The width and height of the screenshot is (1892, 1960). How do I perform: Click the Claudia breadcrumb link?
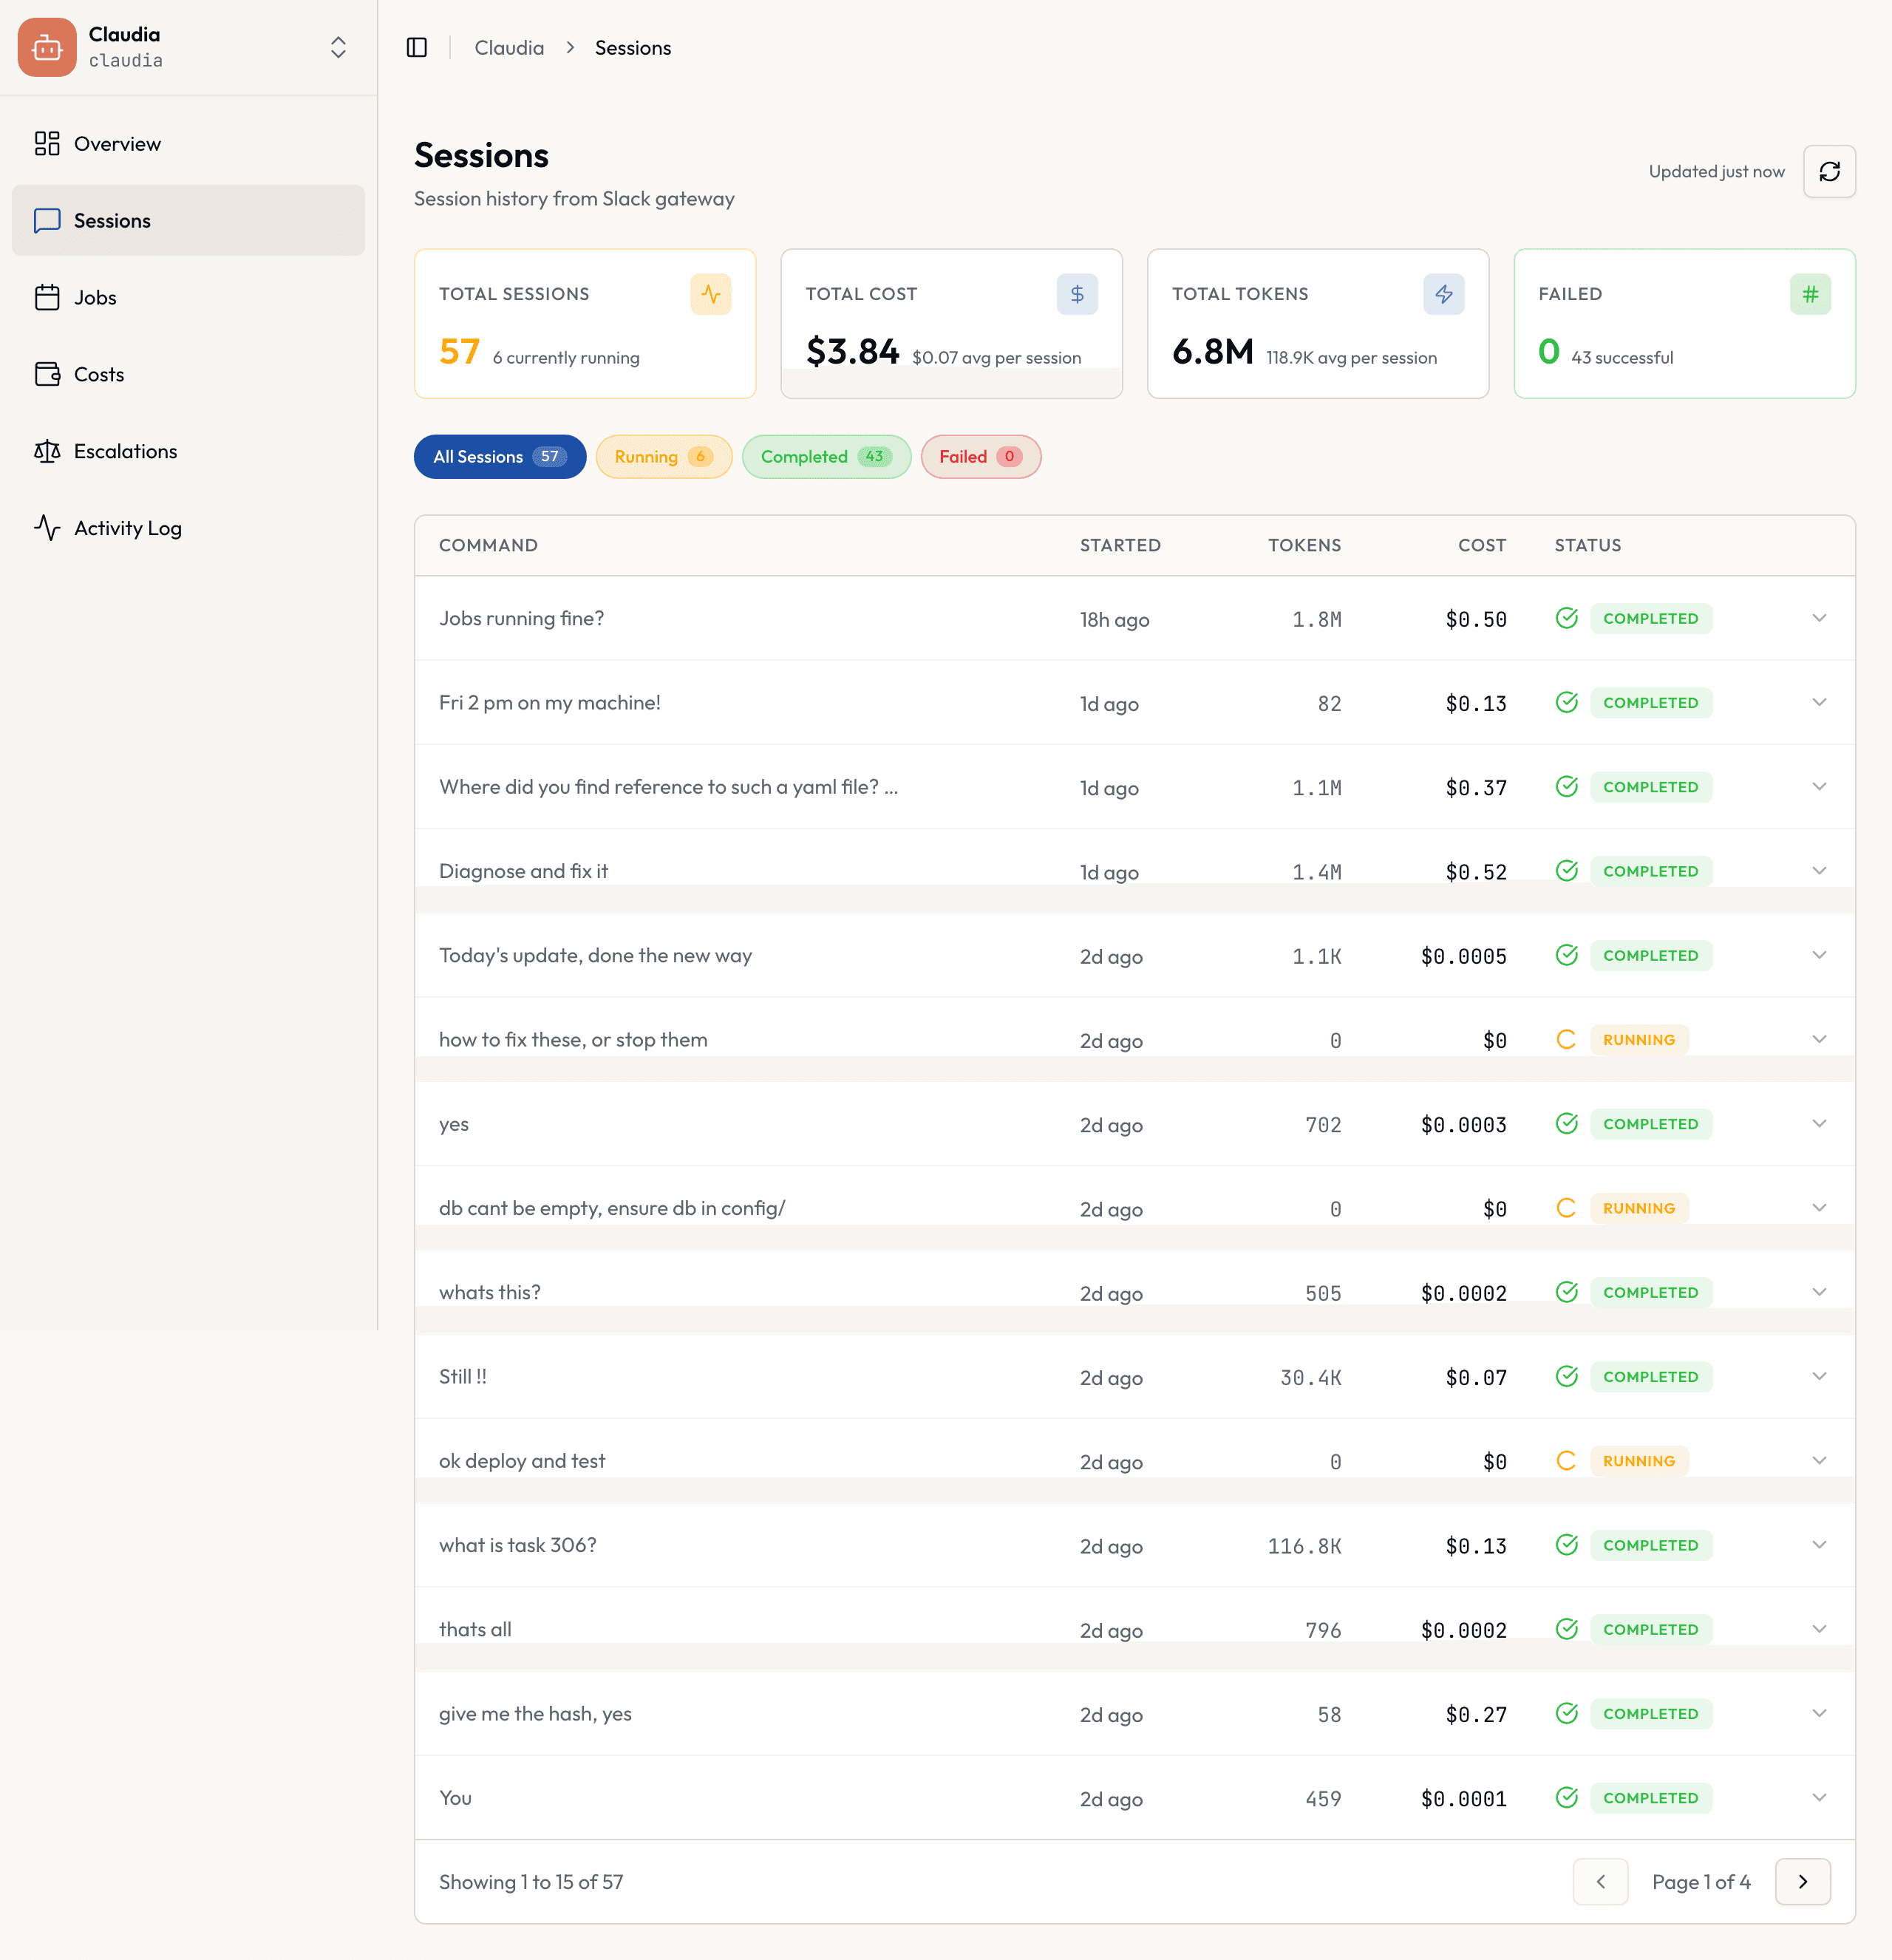(509, 47)
